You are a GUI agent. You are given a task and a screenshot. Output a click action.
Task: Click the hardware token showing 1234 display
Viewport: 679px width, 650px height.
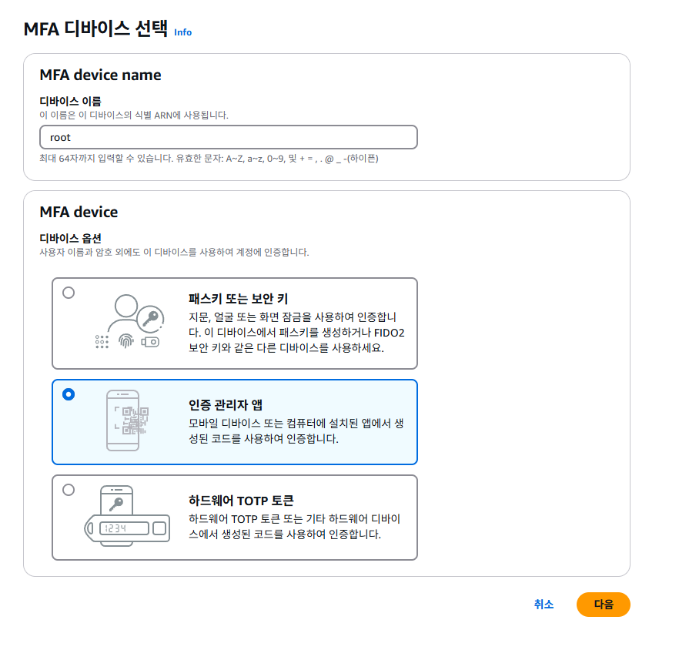tap(124, 528)
